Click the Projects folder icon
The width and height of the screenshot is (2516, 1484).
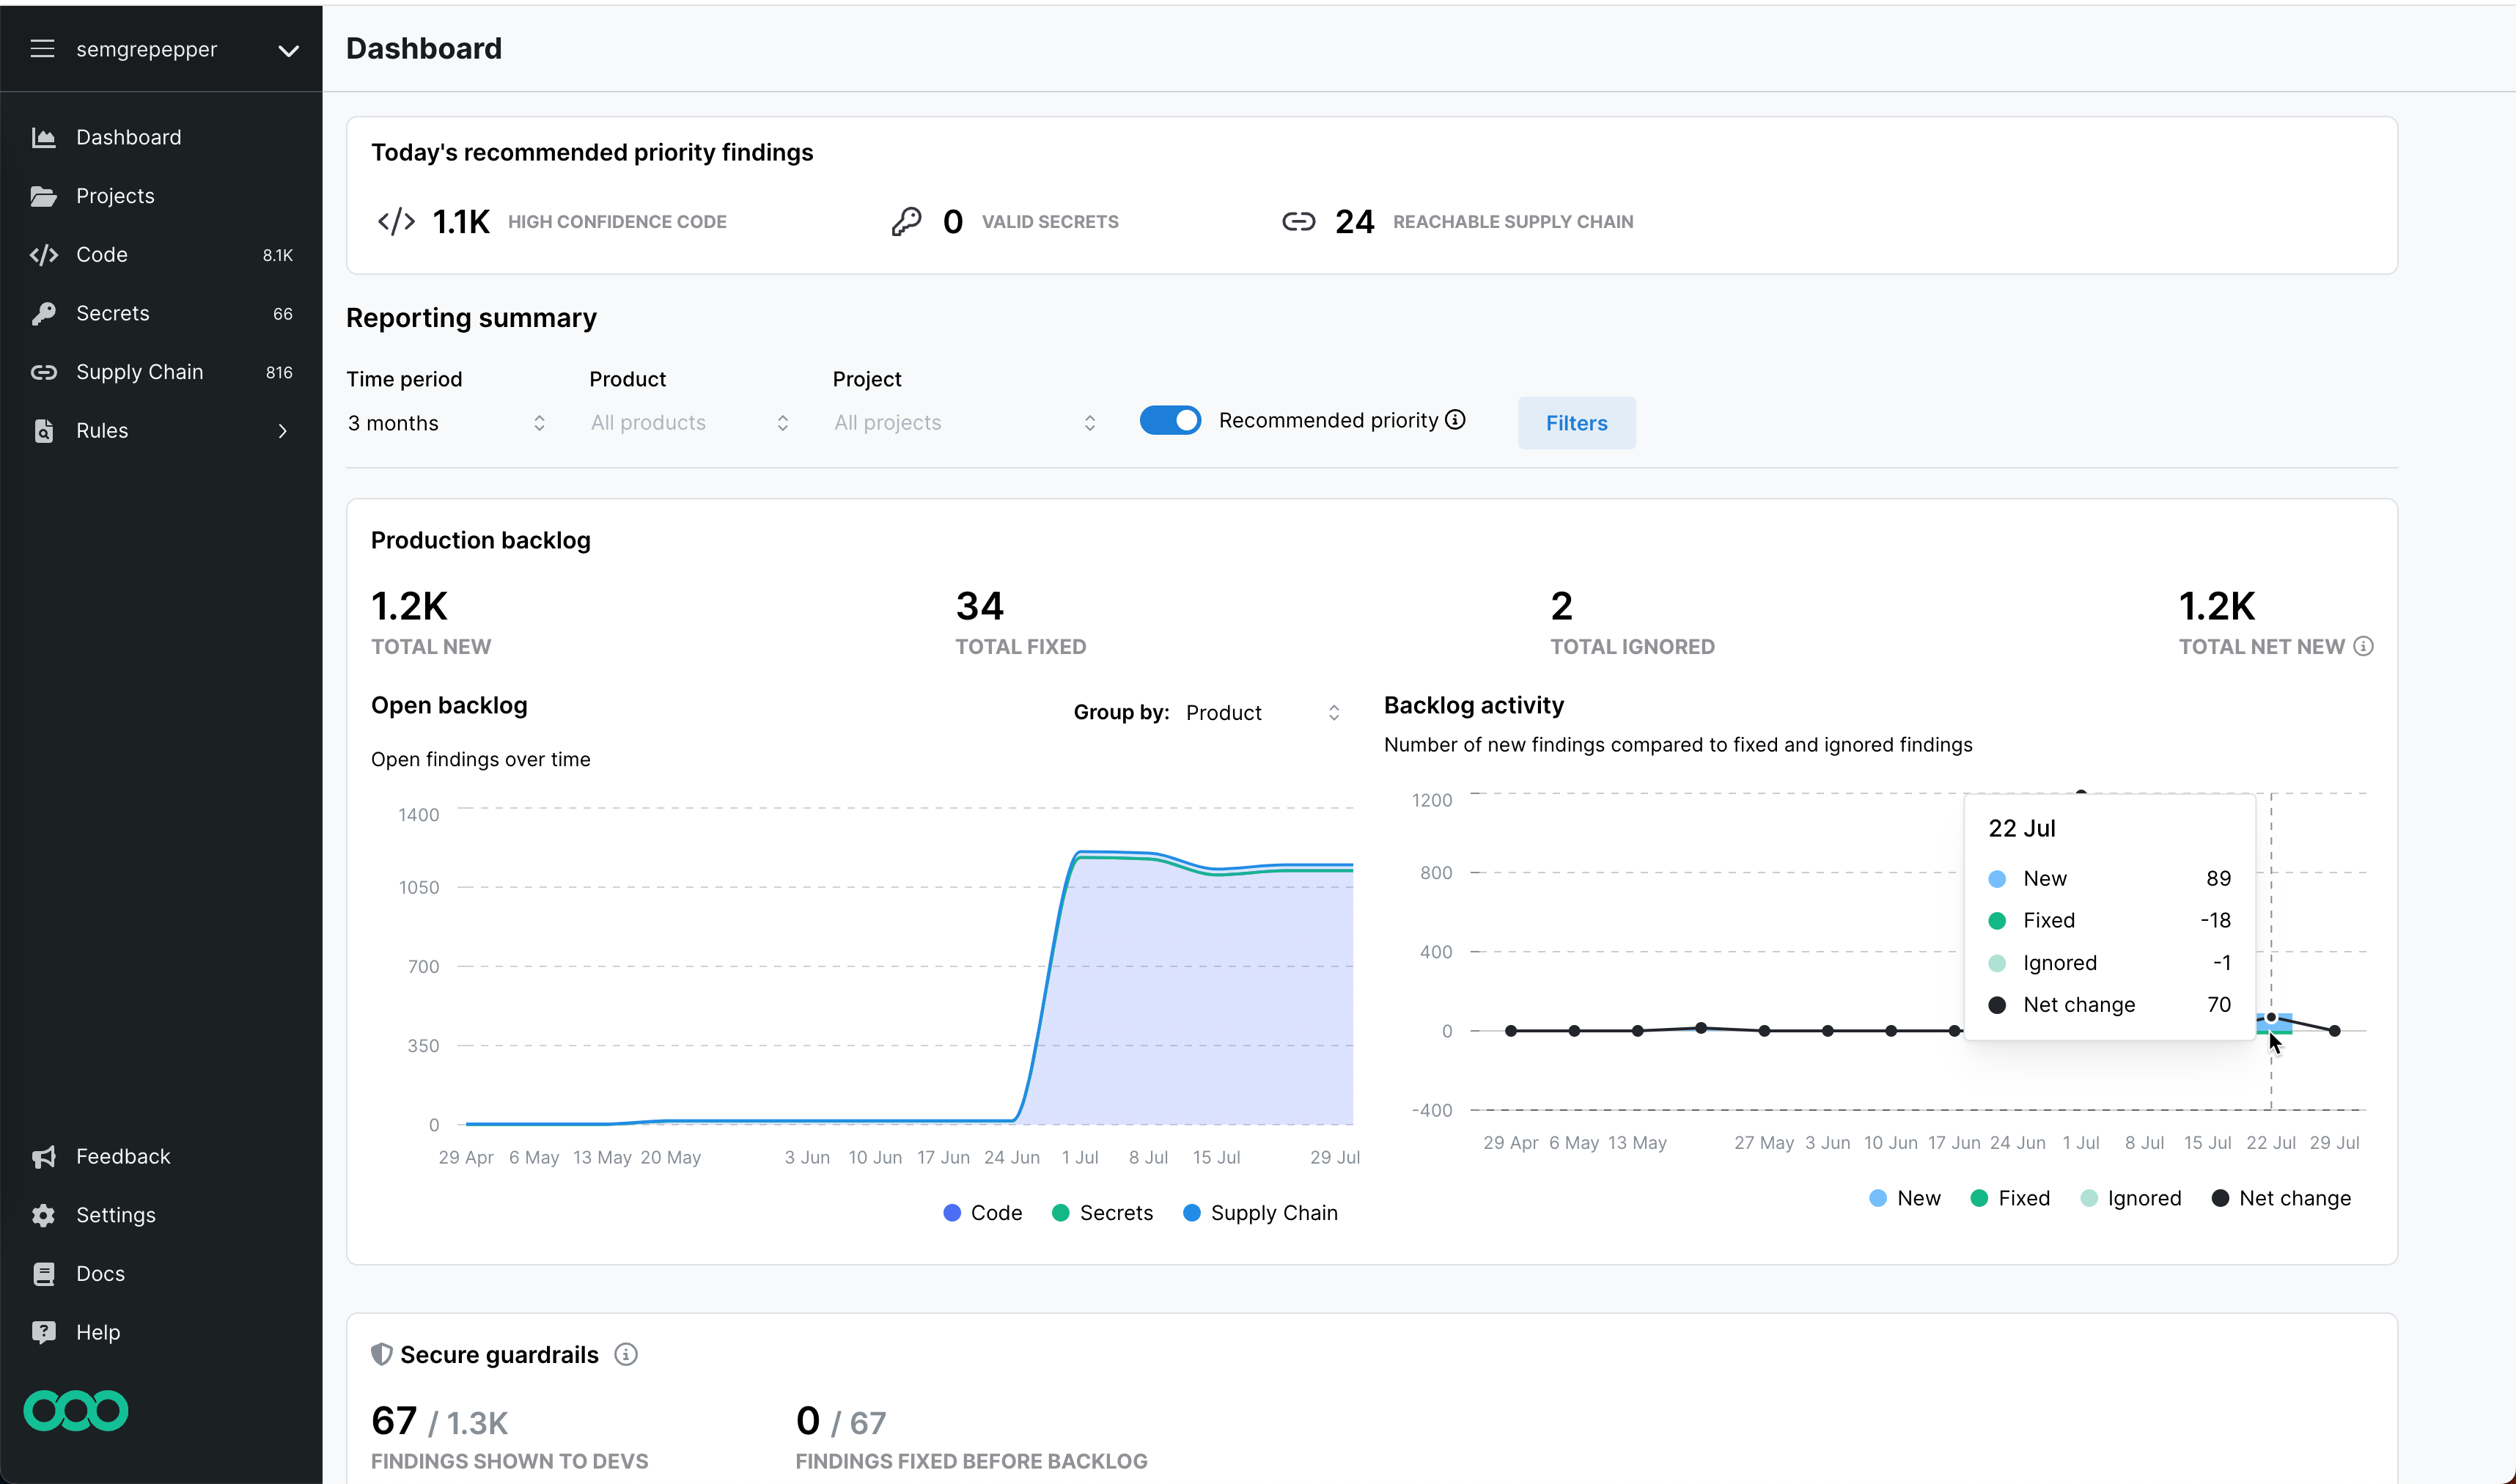43,196
